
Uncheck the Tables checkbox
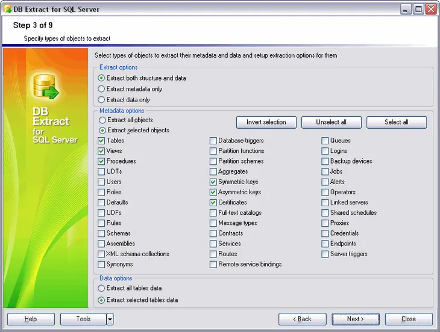[101, 141]
